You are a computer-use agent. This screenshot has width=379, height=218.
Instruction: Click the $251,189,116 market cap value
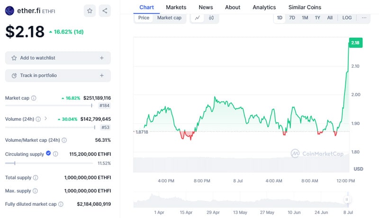point(97,98)
